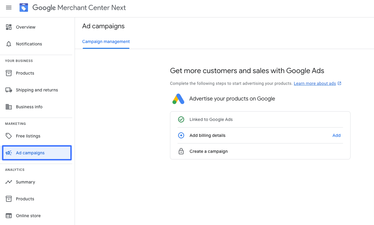Switch to the Campaign management tab
374x225 pixels.
coord(106,42)
